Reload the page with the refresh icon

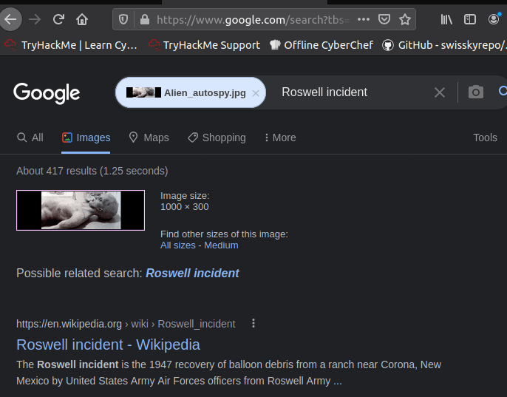[58, 19]
